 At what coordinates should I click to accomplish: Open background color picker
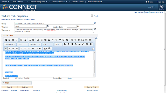[x=50, y=49]
